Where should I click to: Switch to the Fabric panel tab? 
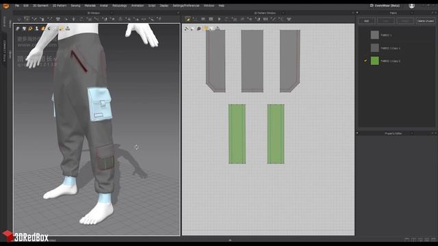coord(394,13)
